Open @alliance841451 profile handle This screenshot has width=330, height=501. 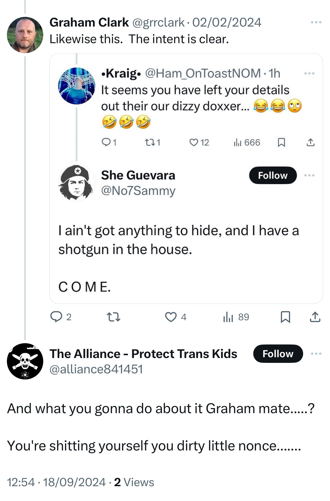pyautogui.click(x=96, y=369)
